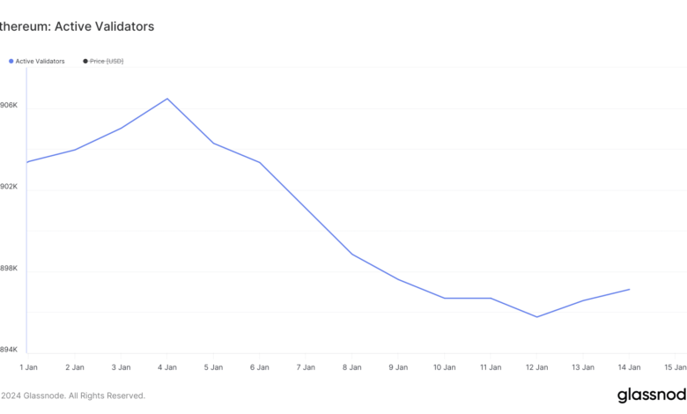687x414 pixels.
Task: Click the Glassnode logo
Action: (x=651, y=395)
